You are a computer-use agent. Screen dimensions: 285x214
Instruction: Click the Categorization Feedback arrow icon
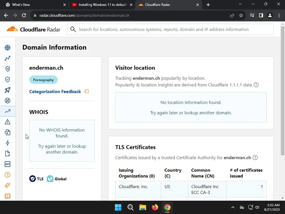(x=86, y=91)
